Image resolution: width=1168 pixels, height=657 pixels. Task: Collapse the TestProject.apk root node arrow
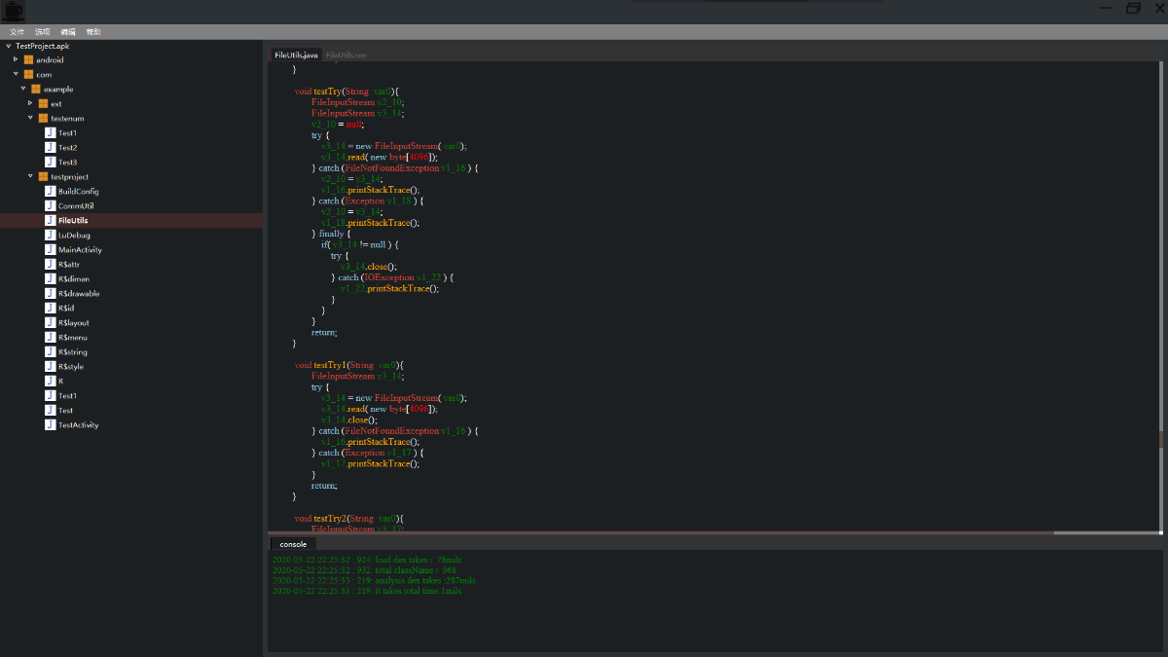tap(8, 46)
